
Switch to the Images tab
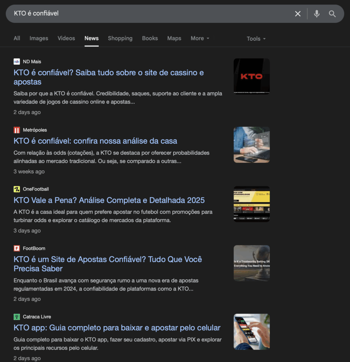[x=39, y=38]
